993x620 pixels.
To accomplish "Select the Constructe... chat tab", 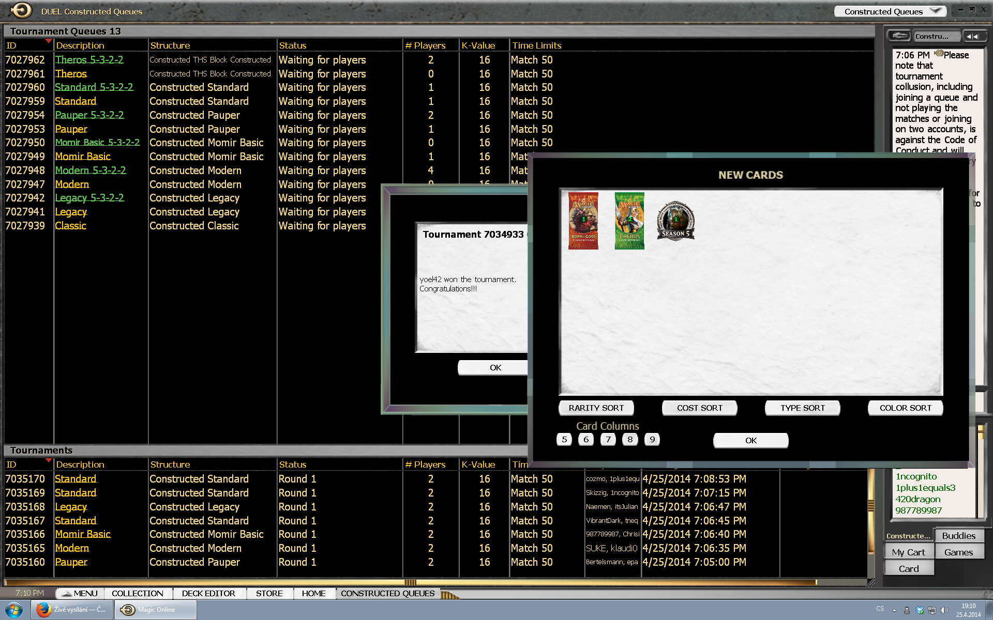I will click(x=908, y=536).
